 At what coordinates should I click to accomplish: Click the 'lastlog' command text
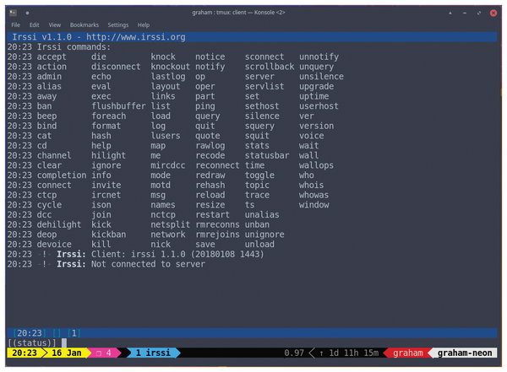coord(168,77)
